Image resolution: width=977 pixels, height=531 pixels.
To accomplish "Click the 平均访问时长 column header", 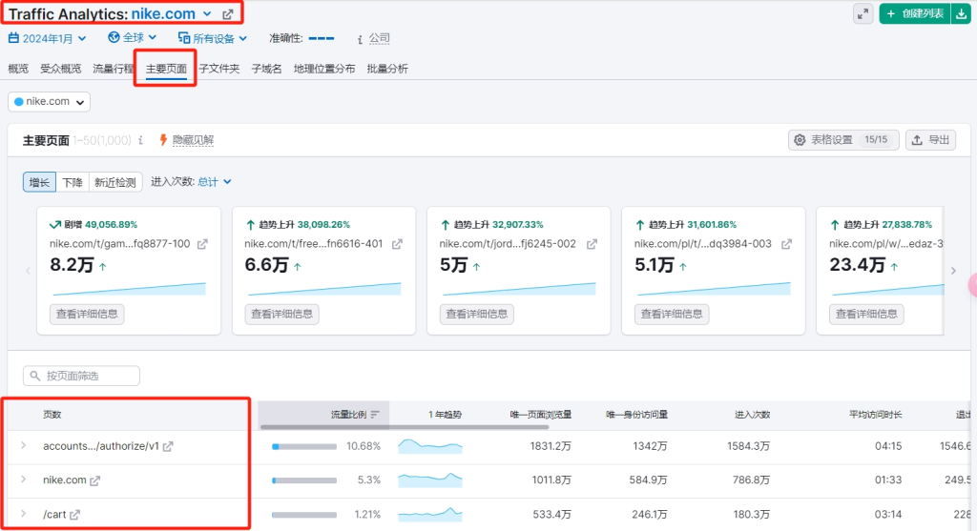I will point(876,415).
